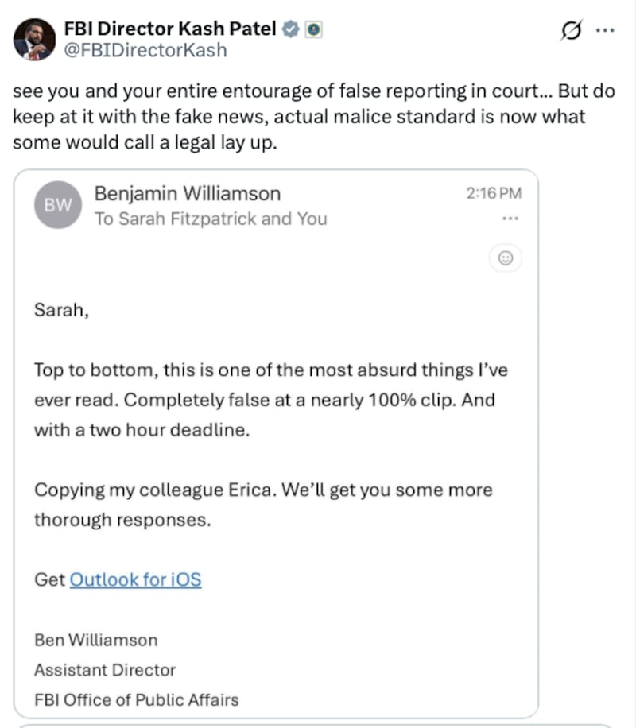Image resolution: width=636 pixels, height=728 pixels.
Task: Click the Assistant Director signature line
Action: [104, 670]
